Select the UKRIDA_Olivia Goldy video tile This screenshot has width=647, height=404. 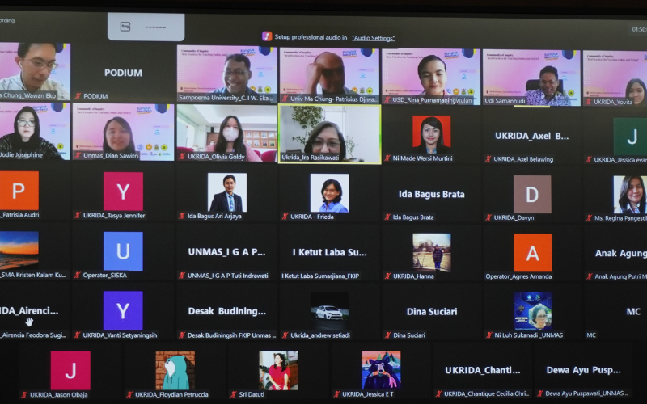(x=227, y=133)
